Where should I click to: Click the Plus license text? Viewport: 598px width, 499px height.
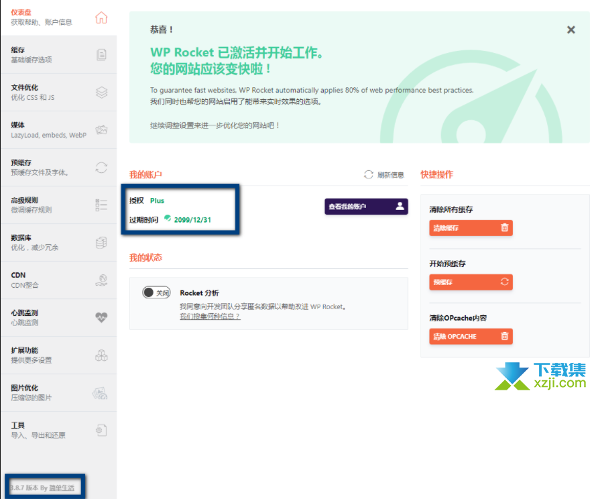click(157, 201)
